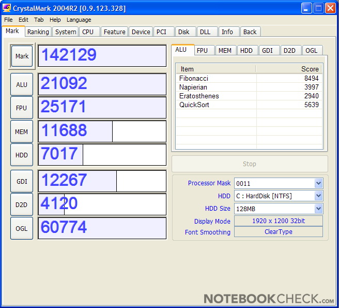
Task: Run the OGL benchmark button
Action: point(22,228)
